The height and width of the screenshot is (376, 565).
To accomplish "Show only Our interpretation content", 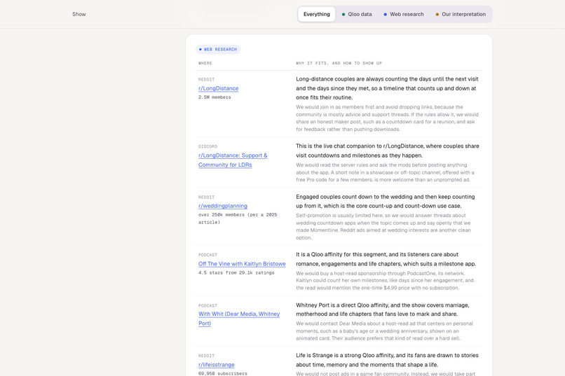I will pos(461,15).
